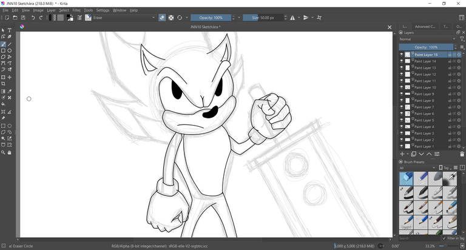
Task: Open an existing document via folder icon
Action: pyautogui.click(x=15, y=18)
